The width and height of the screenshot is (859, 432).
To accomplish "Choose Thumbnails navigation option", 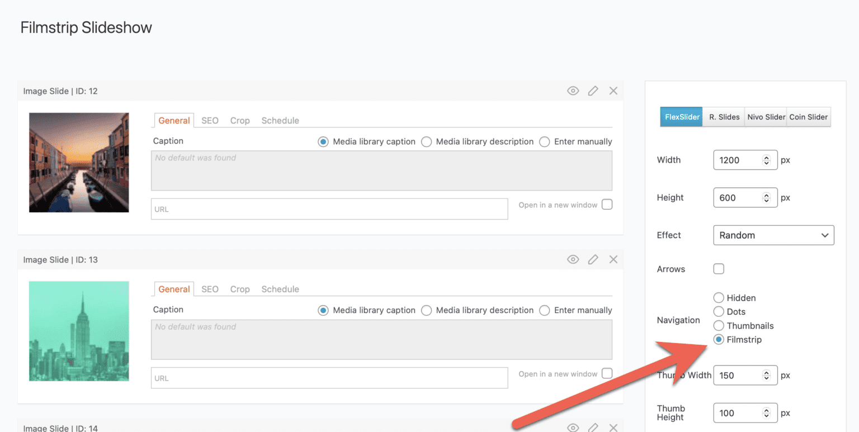I will 718,325.
